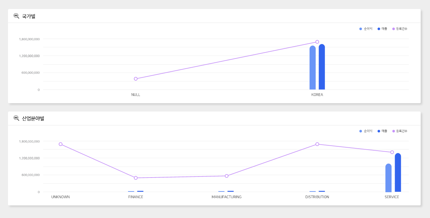The image size is (430, 218).
Task: Hide 등록건수 series in the 산업분야별 chart legend
Action: pos(400,131)
